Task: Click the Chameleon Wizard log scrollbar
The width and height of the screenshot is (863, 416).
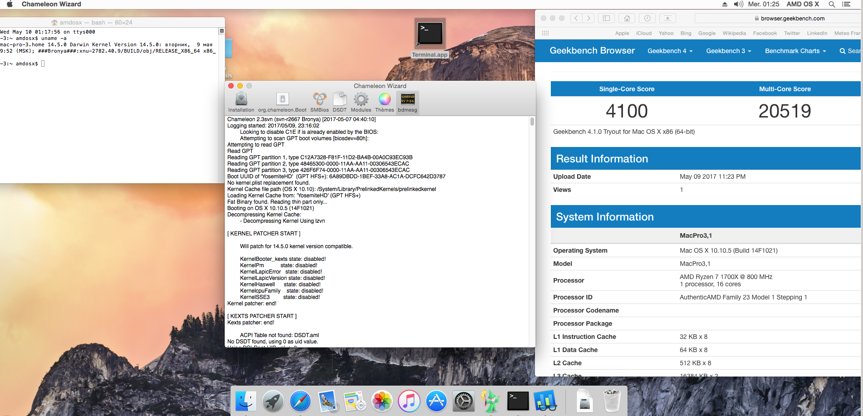Action: pyautogui.click(x=532, y=122)
